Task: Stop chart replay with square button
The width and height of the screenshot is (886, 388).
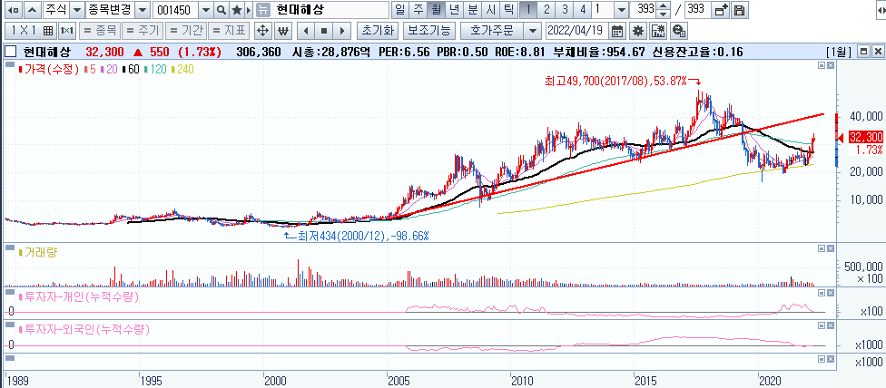Action: coord(324,31)
